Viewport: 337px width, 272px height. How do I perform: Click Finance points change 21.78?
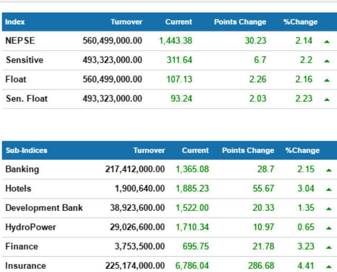tap(264, 247)
